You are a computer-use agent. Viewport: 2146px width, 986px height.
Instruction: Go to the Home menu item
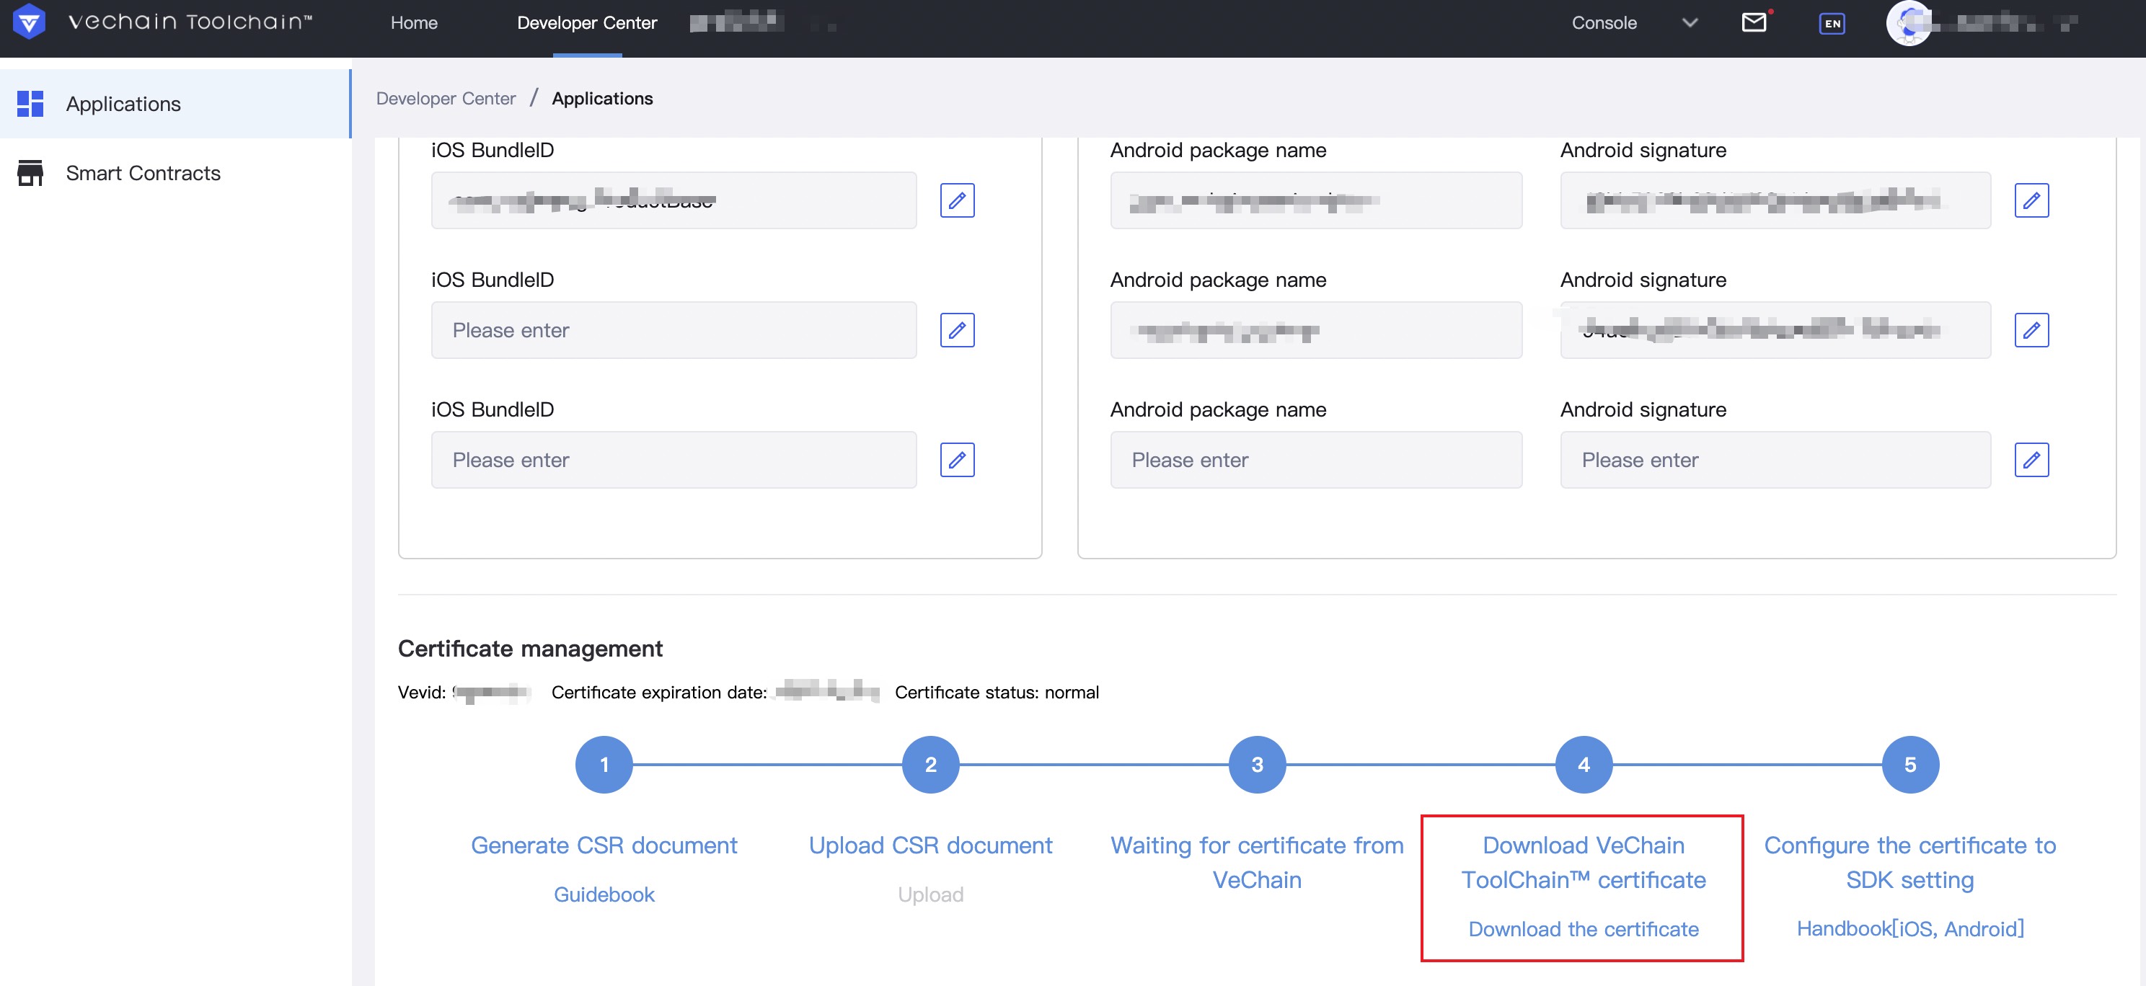pyautogui.click(x=414, y=23)
